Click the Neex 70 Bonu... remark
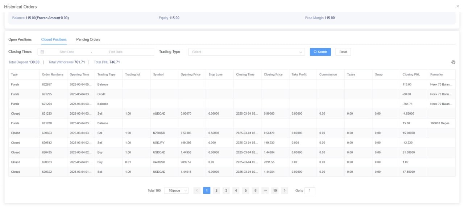Screen dimensions: 464x210 click(441, 94)
